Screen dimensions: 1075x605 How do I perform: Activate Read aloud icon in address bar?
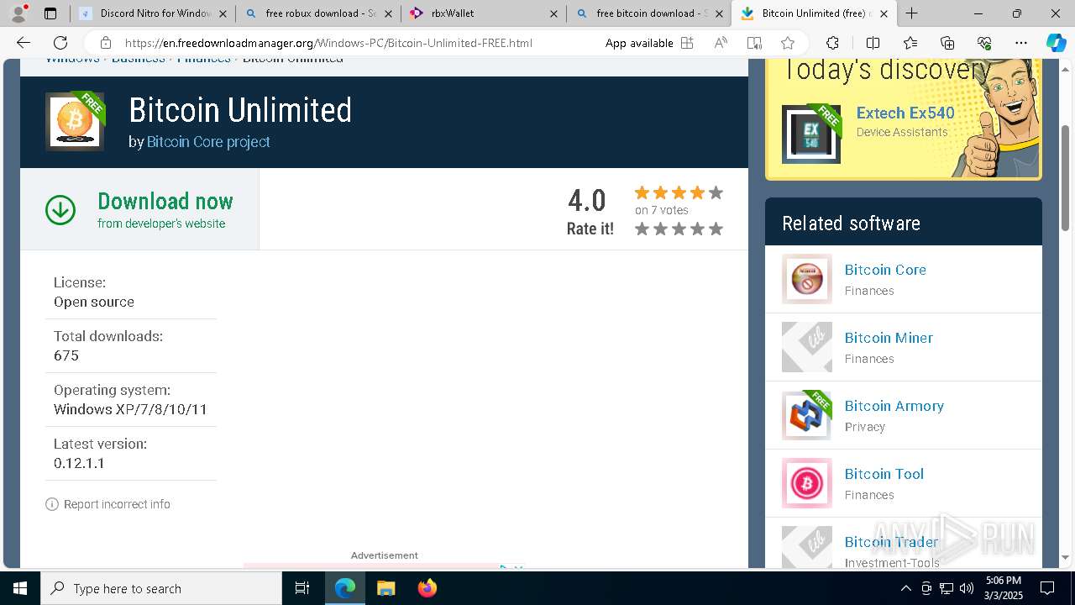[x=721, y=43]
